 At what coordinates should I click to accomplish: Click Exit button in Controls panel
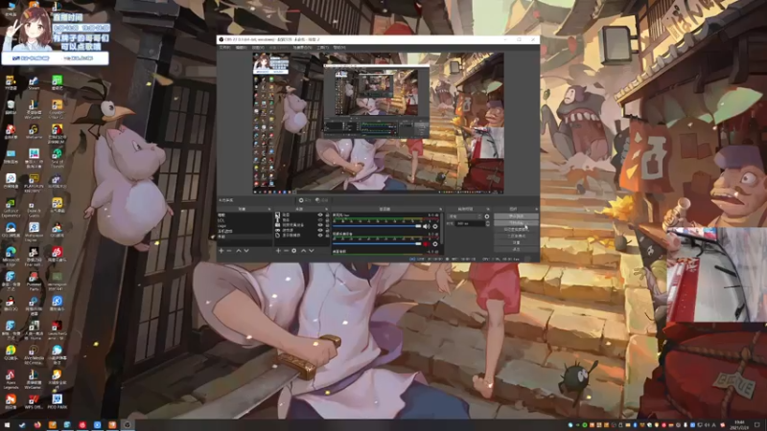point(516,249)
